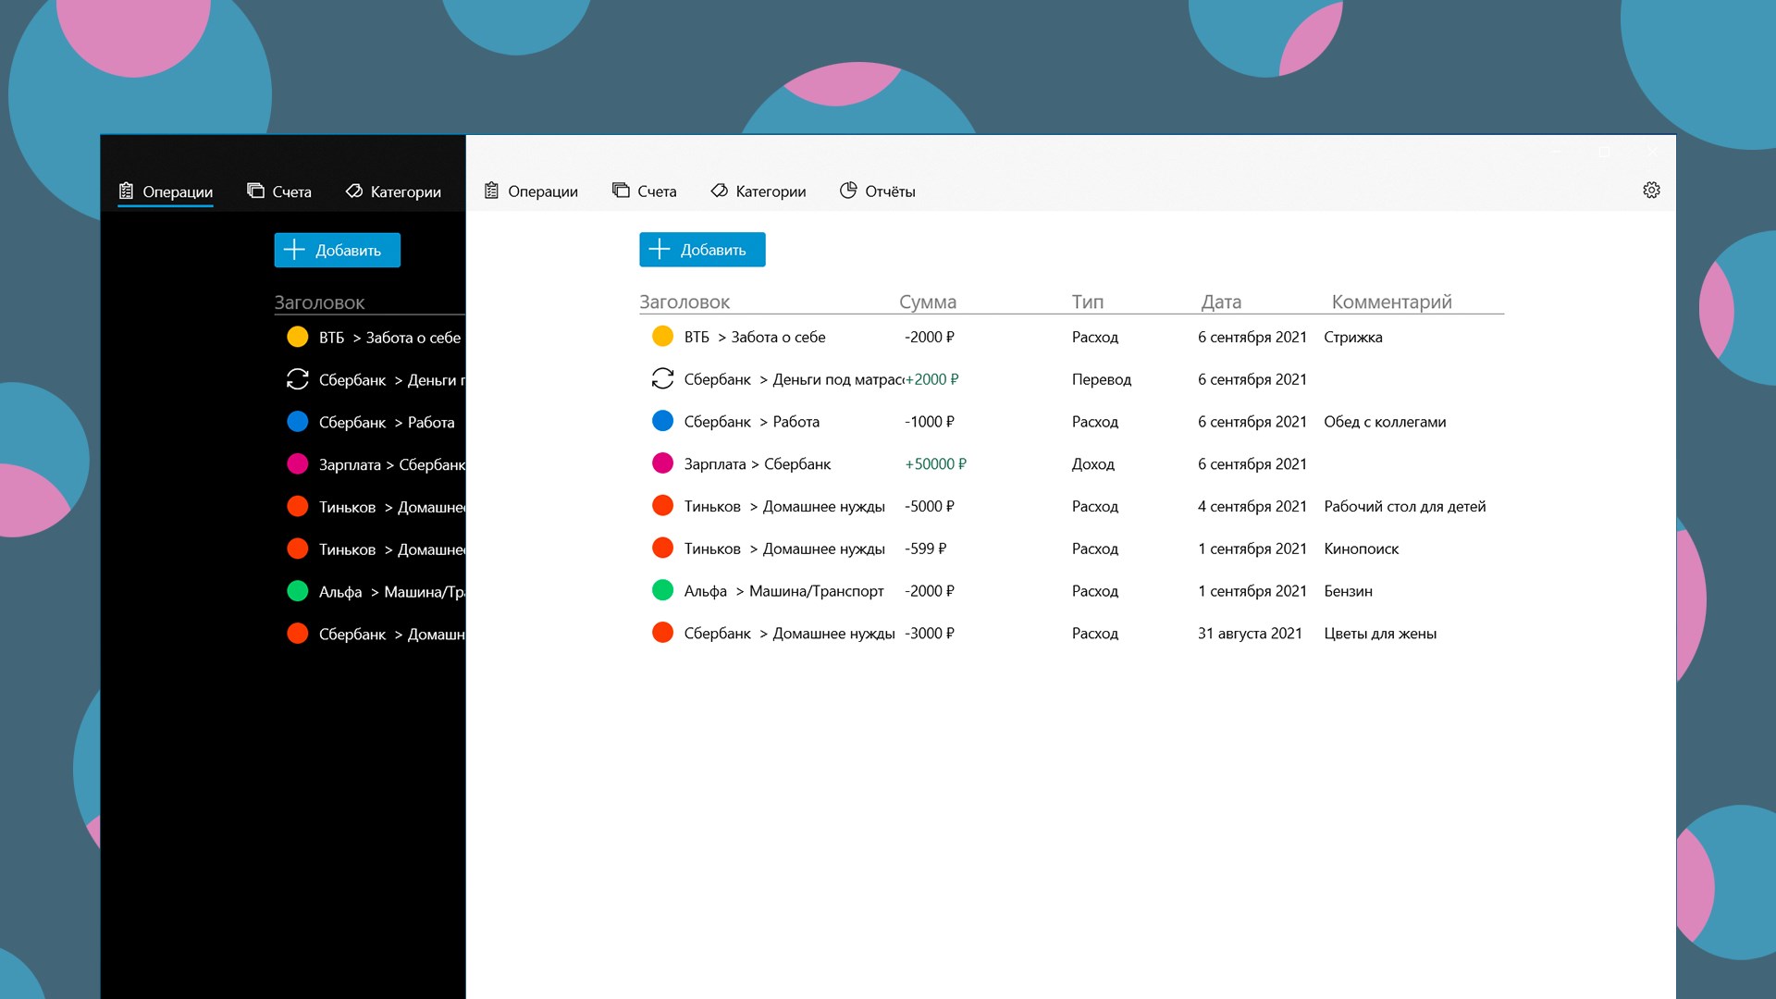This screenshot has height=999, width=1776.
Task: Click the Заголовок column header in the dark window
Action: [319, 302]
